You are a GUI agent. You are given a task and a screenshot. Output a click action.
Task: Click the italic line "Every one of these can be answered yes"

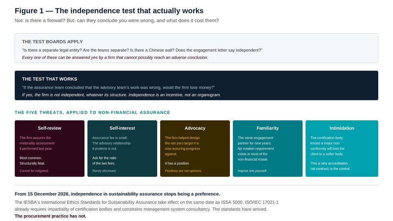click(115, 57)
